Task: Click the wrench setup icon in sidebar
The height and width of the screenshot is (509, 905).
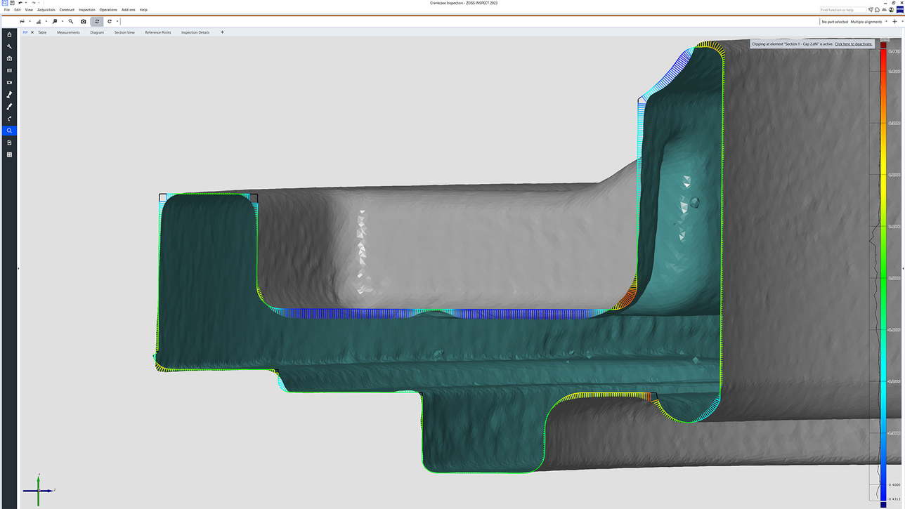Action: click(9, 46)
